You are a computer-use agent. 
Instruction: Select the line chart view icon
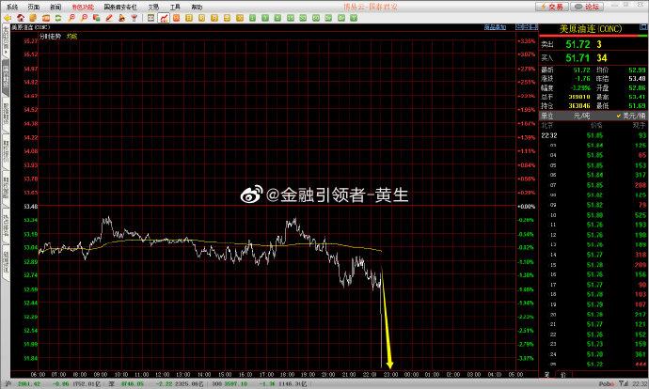(x=165, y=18)
